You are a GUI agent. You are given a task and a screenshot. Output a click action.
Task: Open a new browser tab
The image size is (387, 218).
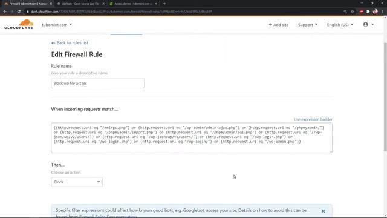(164, 4)
